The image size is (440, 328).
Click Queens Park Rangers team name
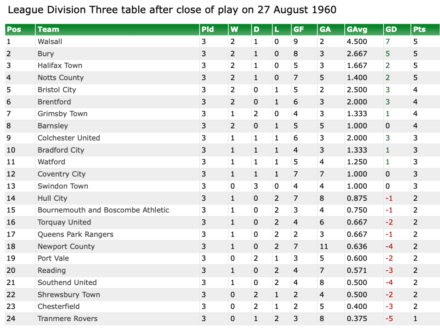pyautogui.click(x=76, y=234)
